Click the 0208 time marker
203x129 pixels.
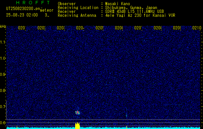tap(157, 28)
